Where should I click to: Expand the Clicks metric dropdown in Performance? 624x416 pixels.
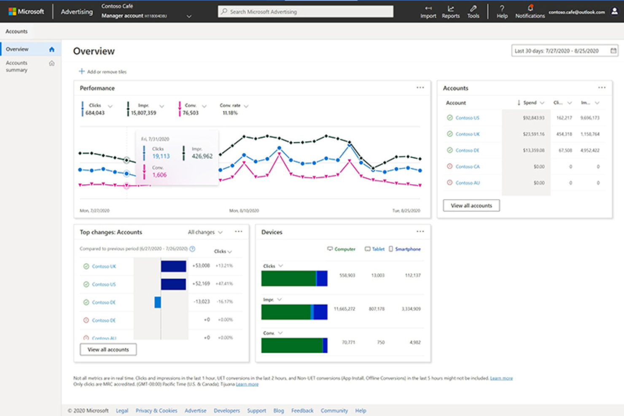click(110, 105)
